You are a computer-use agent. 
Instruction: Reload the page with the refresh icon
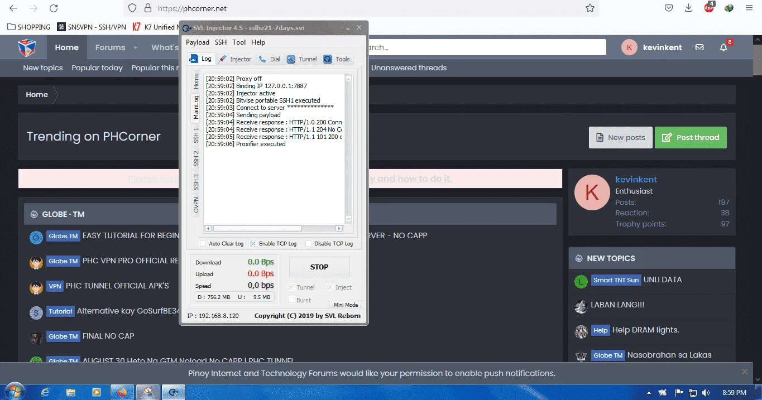54,8
